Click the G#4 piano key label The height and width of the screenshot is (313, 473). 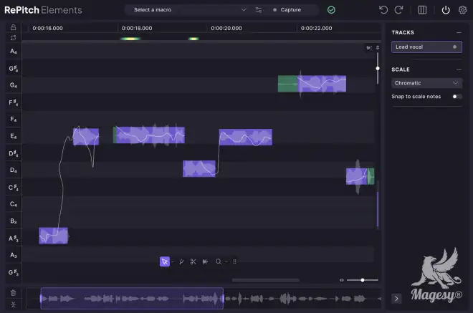(x=14, y=69)
